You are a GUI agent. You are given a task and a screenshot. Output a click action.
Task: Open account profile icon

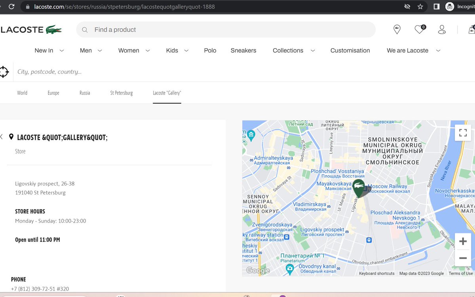click(x=442, y=30)
